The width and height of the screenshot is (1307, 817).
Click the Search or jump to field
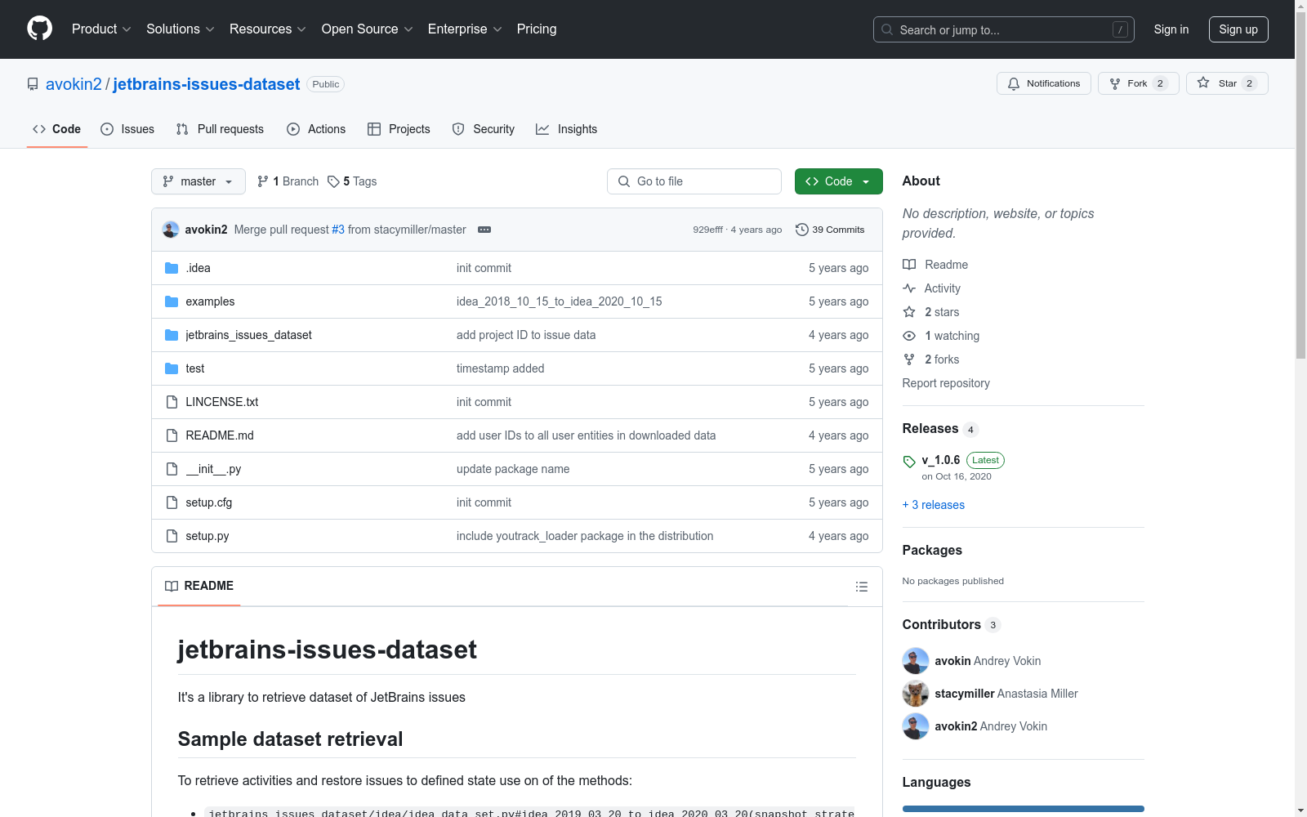coord(1004,29)
